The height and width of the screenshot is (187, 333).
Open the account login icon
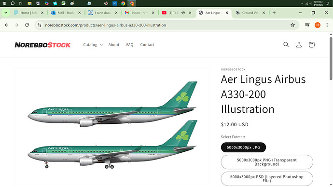point(299,44)
